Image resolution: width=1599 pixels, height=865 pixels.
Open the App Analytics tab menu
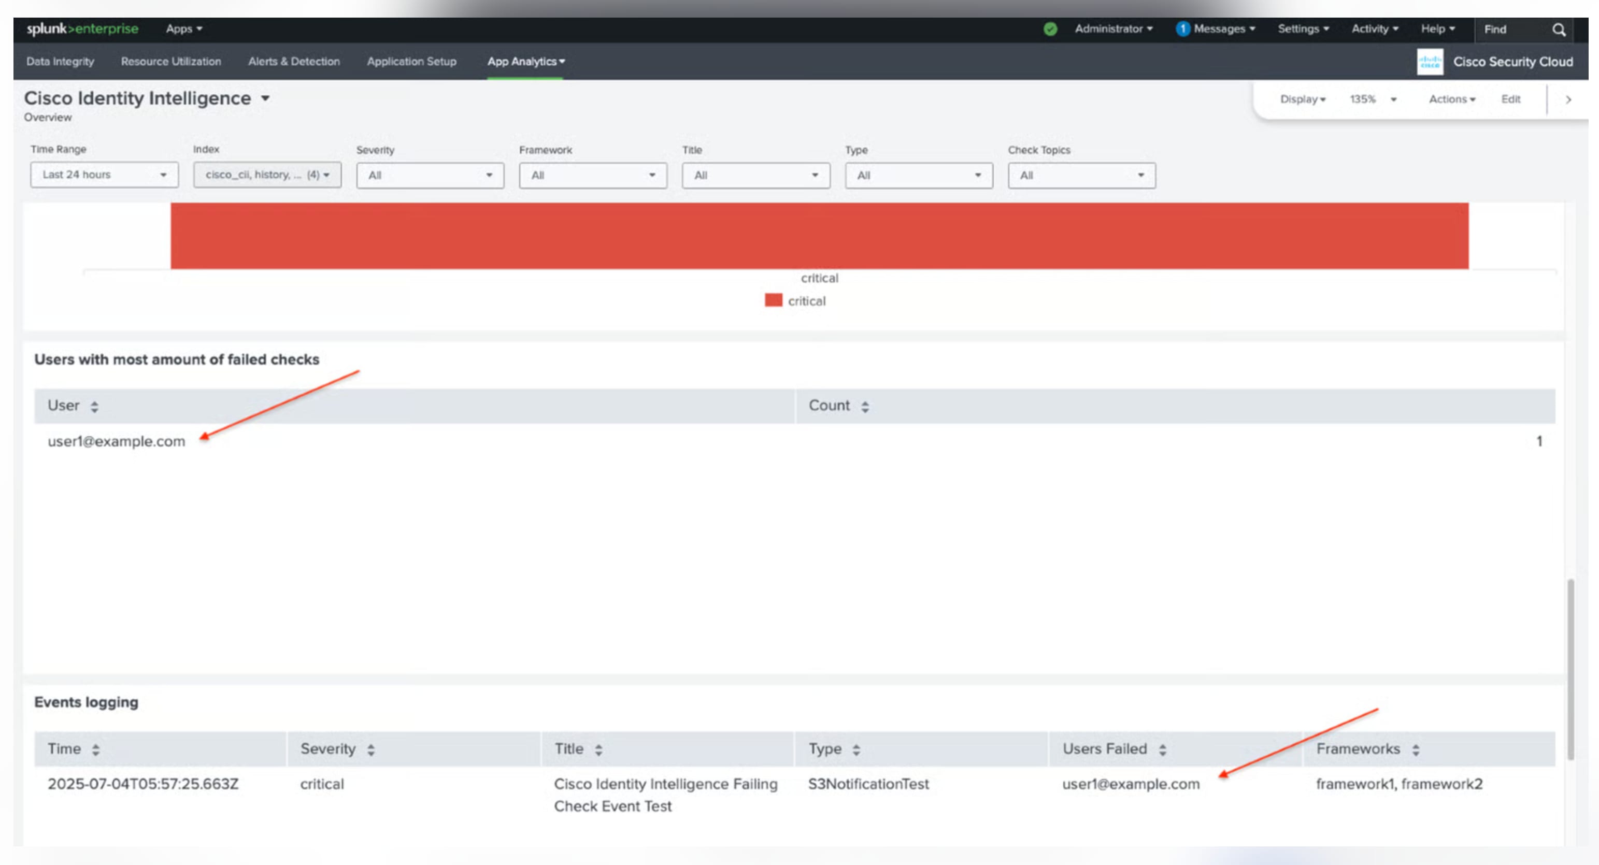coord(525,62)
